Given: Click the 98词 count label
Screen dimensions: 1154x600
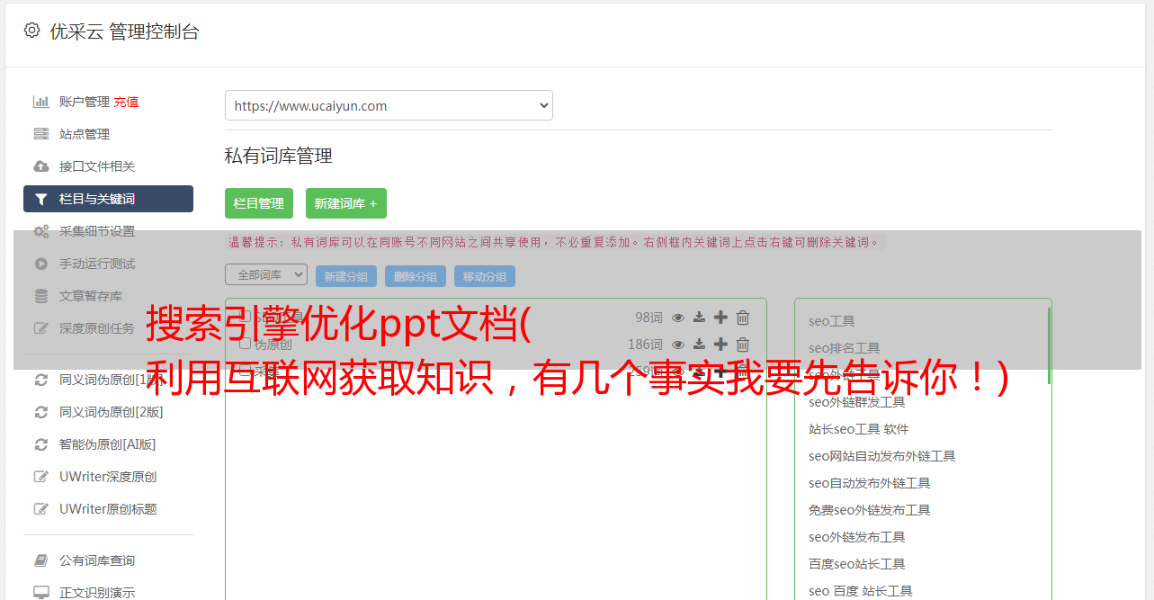Looking at the screenshot, I should (649, 317).
